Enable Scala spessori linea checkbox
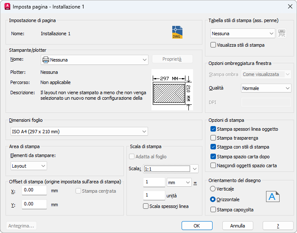Viewport: 297px width, 233px height. click(146, 207)
